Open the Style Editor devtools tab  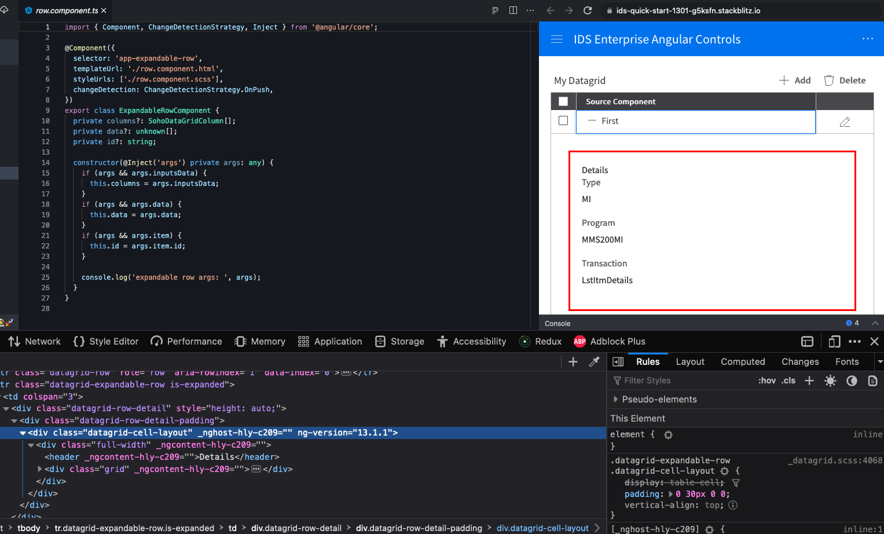pos(106,342)
